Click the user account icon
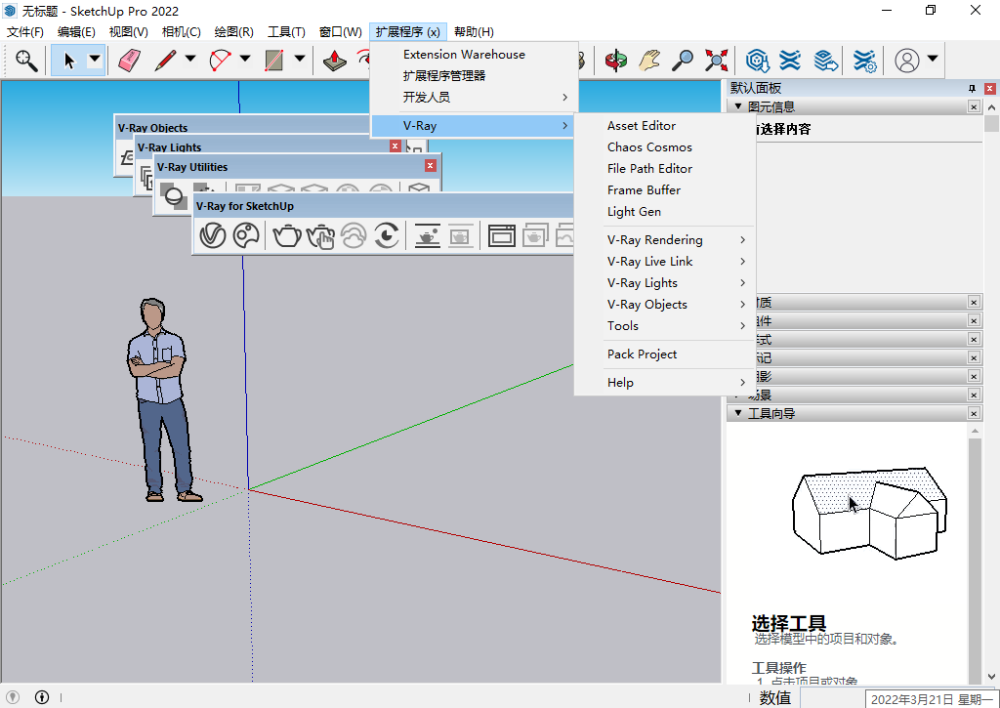Viewport: 1000px width, 708px height. (907, 61)
